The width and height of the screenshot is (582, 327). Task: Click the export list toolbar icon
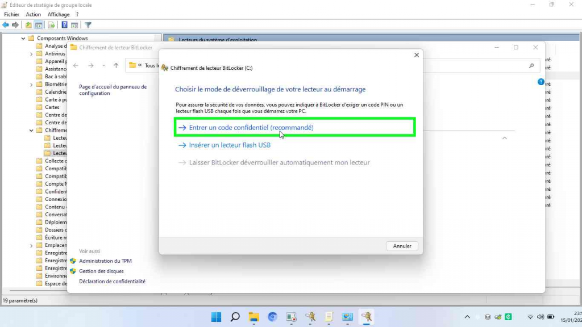[51, 25]
